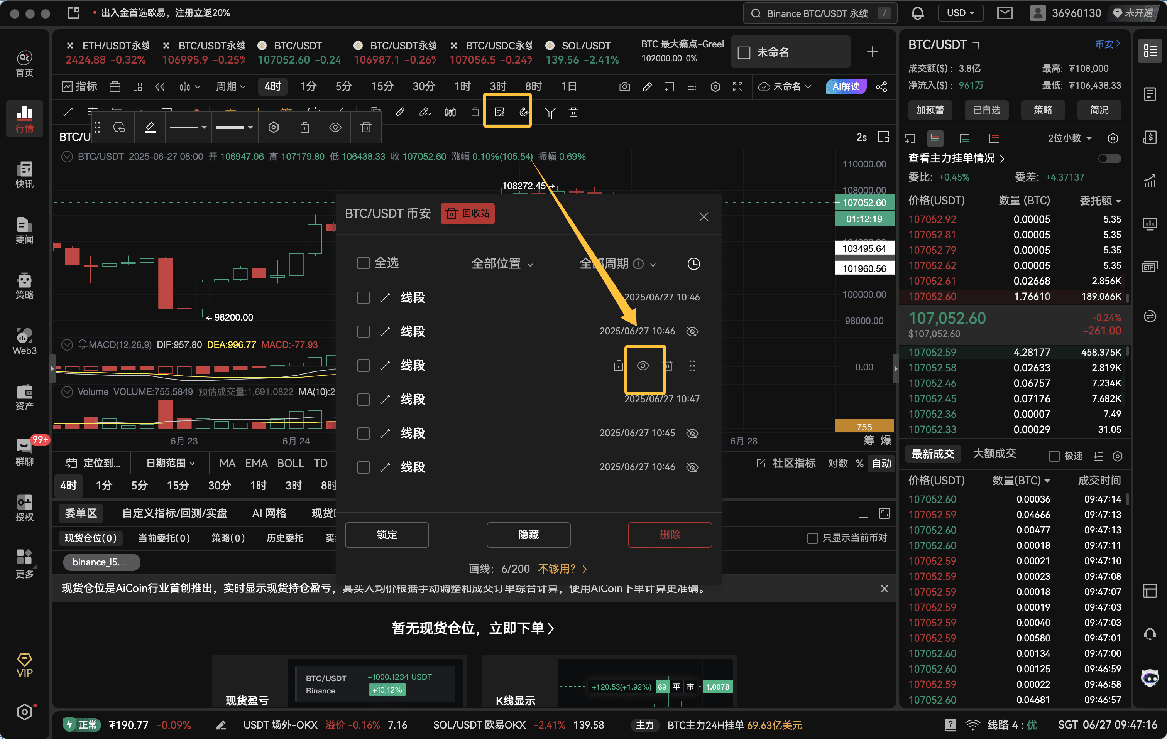The image size is (1167, 739).
Task: Click the red 删除 button
Action: pyautogui.click(x=670, y=535)
